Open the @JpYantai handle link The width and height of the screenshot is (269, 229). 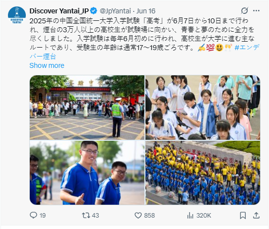click(115, 11)
